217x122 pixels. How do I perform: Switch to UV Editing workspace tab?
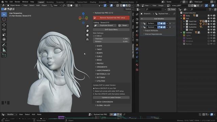click(70, 2)
